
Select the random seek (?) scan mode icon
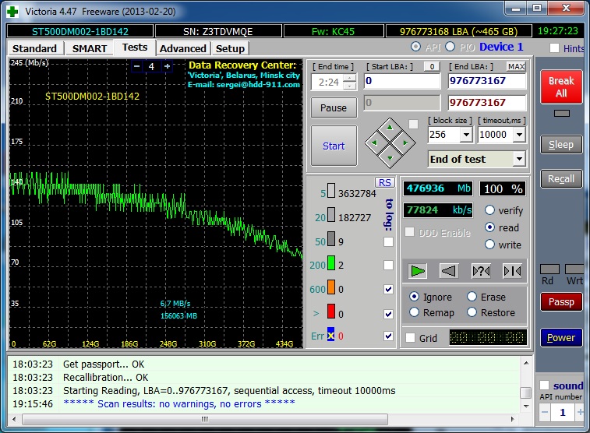(481, 271)
